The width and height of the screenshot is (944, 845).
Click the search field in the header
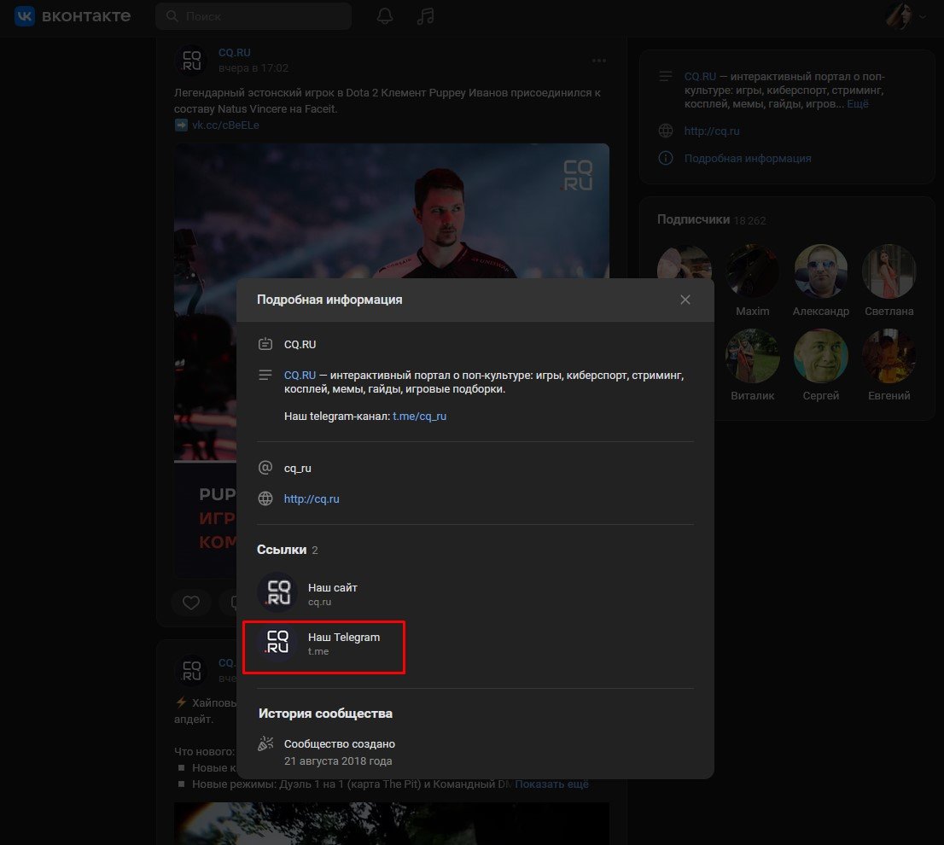(253, 16)
